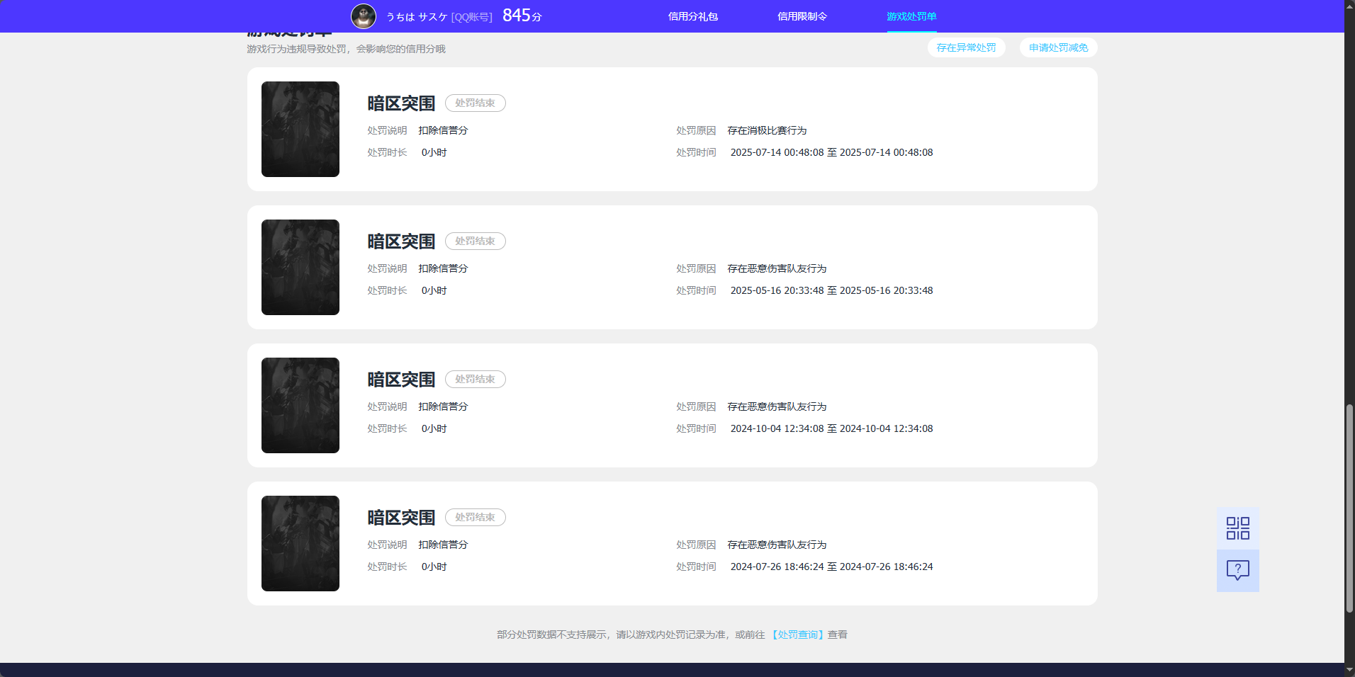Click game thumbnail of the 2024-07-26 penalty
Screen dimensions: 1355x677
[x=300, y=543]
